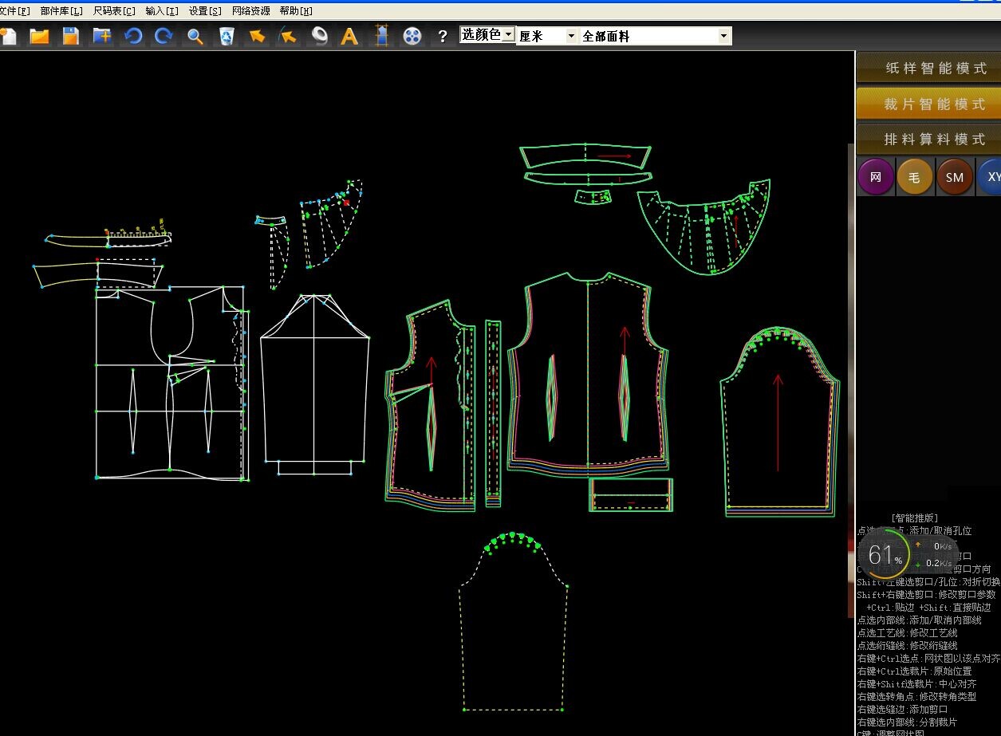
Task: Save file with floppy disk icon
Action: [70, 36]
